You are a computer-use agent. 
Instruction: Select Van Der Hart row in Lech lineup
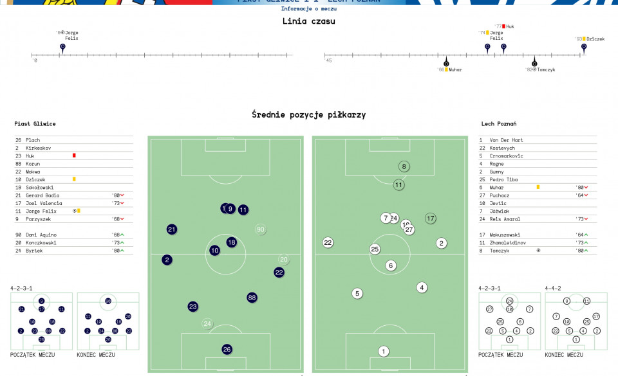pyautogui.click(x=538, y=140)
